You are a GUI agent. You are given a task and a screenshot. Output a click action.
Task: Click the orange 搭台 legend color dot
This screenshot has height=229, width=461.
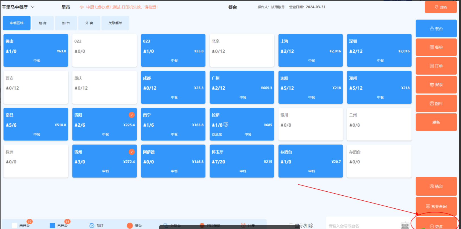coord(130,225)
